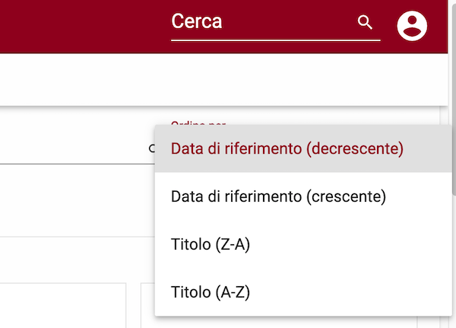Choose Data di riferimento (crescente) option
The height and width of the screenshot is (328, 456).
click(278, 196)
